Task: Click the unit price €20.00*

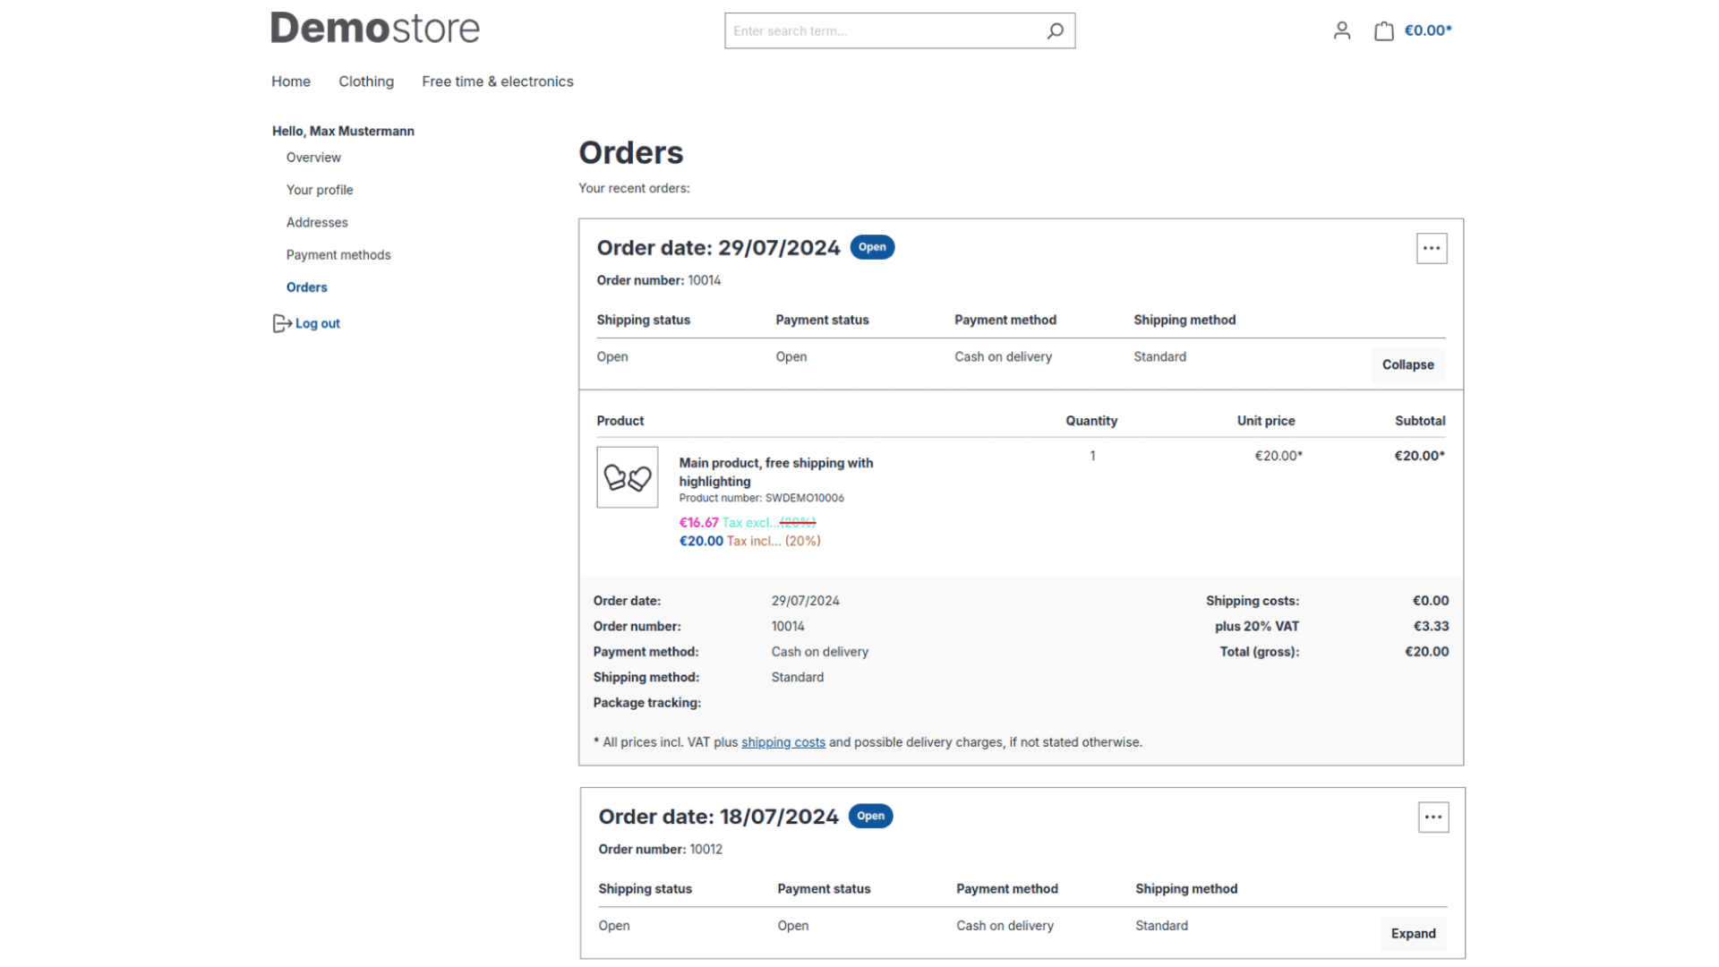Action: click(1278, 456)
